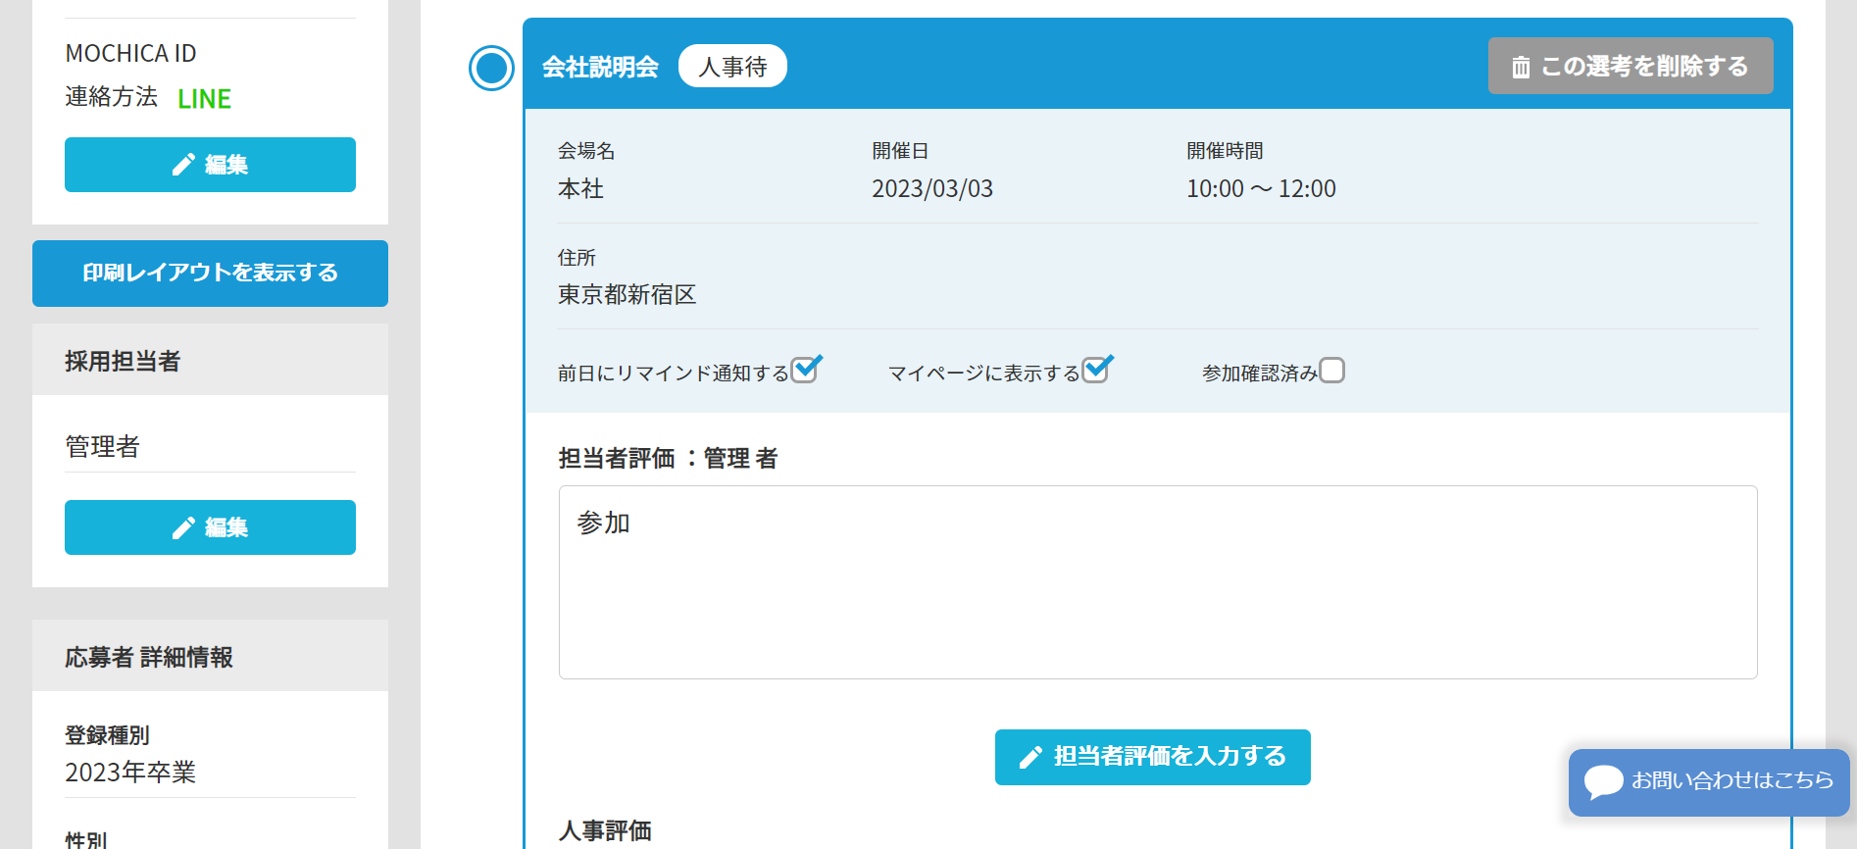Click the 管理者 recruiter name
Image resolution: width=1857 pixels, height=849 pixels.
(x=103, y=447)
